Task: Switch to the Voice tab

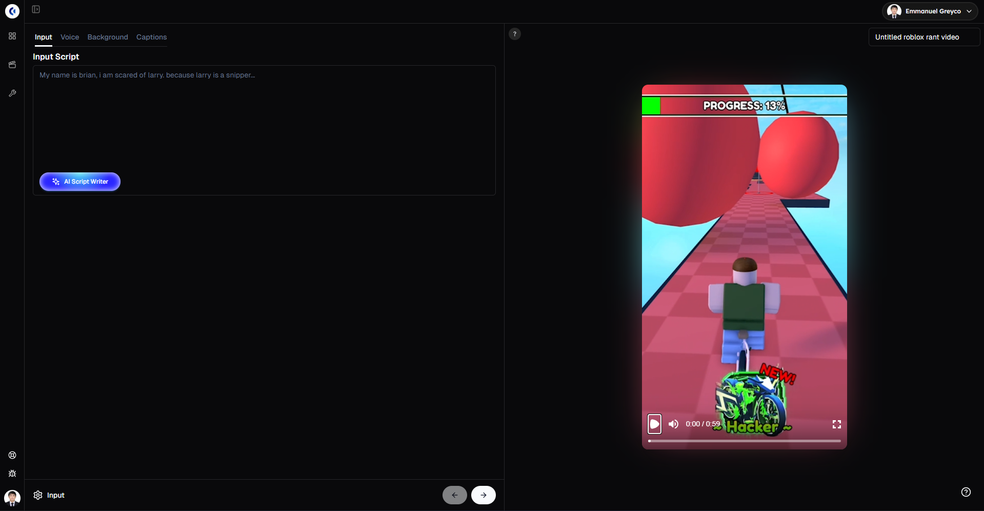Action: tap(70, 37)
